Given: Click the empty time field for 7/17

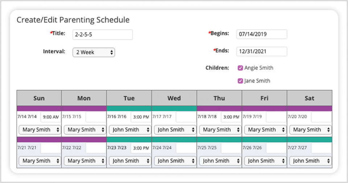Looking at the screenshot, I should [185, 117].
